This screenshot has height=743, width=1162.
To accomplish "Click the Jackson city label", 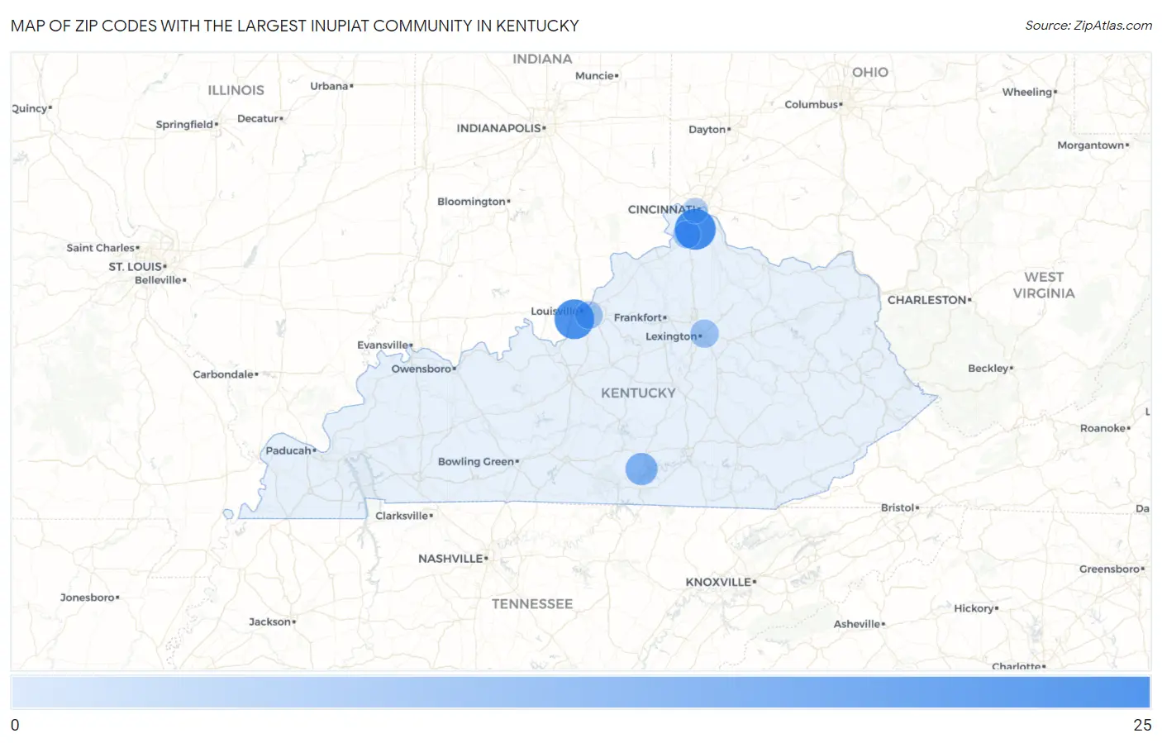I will (270, 622).
